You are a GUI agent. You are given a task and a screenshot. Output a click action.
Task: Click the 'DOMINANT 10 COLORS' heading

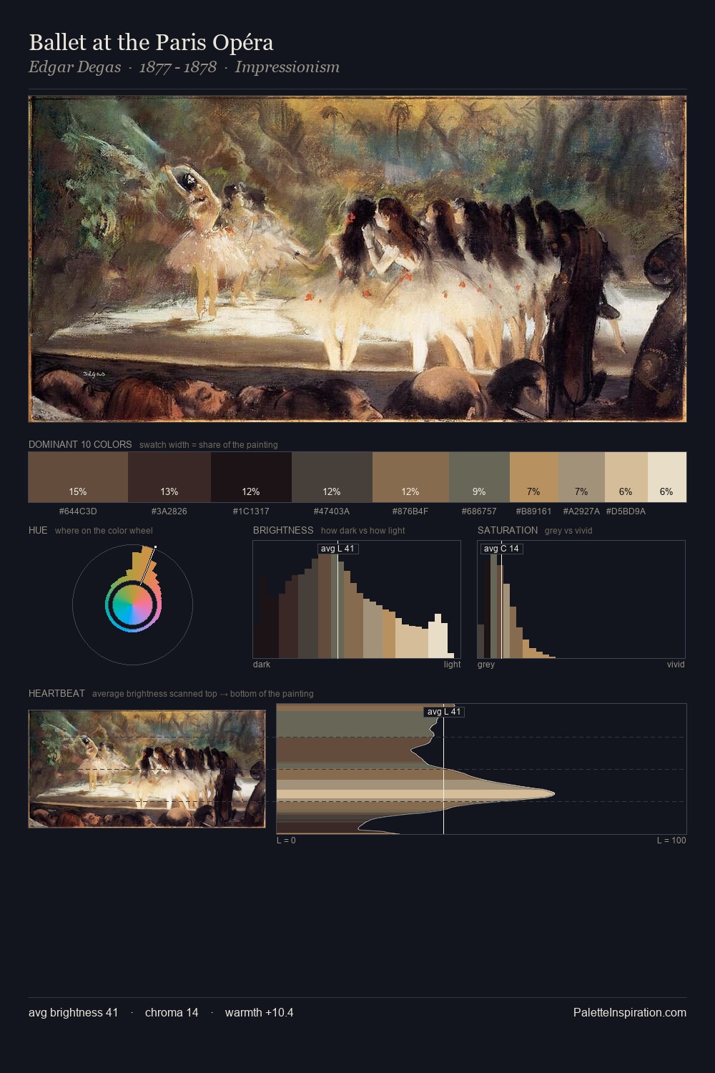[x=80, y=444]
